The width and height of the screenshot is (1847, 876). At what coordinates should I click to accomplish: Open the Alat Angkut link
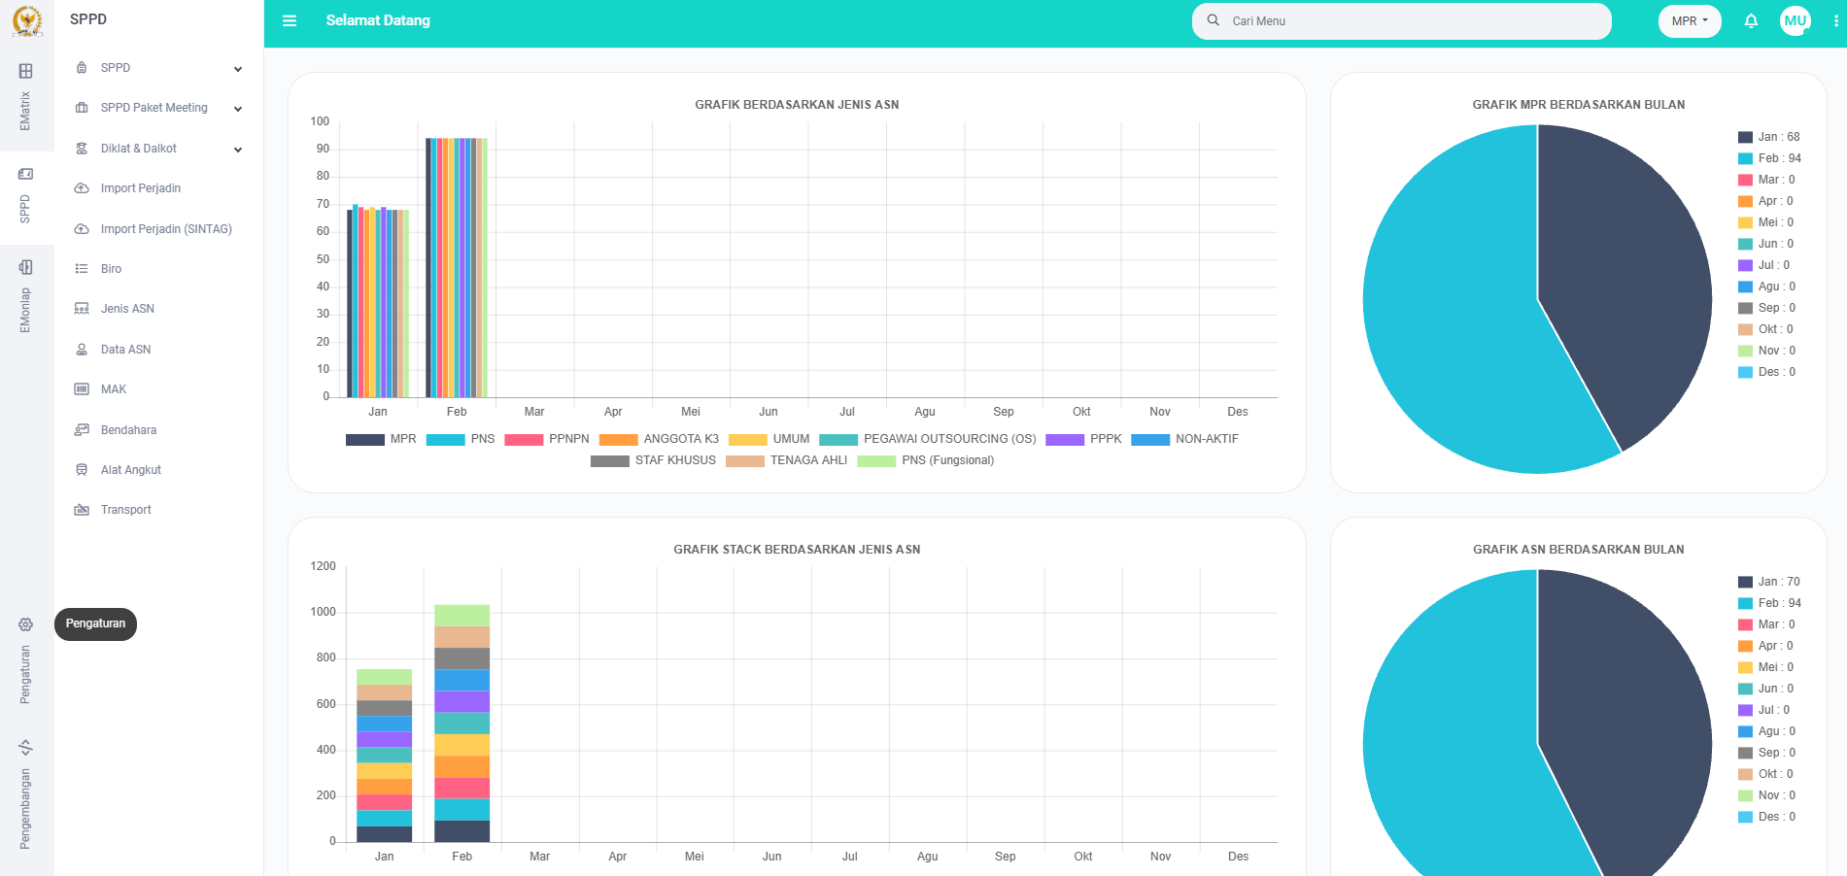point(130,470)
